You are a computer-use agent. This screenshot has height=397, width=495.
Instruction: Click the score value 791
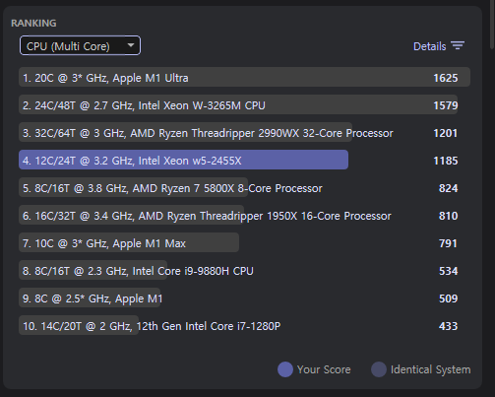(x=448, y=243)
